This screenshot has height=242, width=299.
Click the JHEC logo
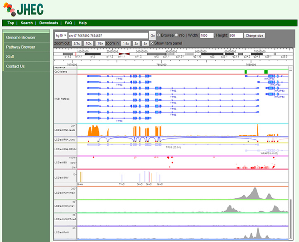(21, 9)
